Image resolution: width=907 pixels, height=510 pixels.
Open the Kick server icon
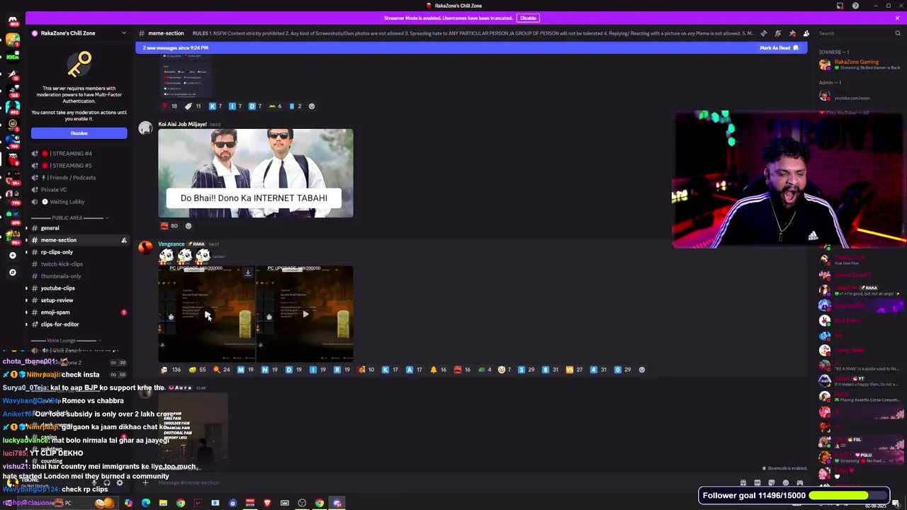[x=13, y=57]
